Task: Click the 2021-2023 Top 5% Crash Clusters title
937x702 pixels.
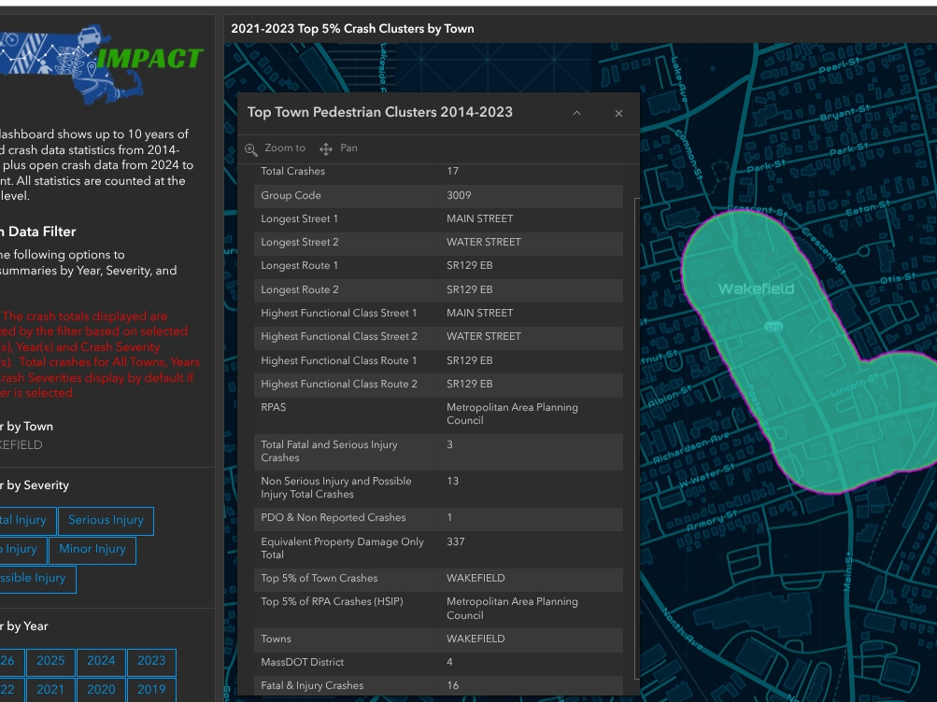Action: pos(352,29)
